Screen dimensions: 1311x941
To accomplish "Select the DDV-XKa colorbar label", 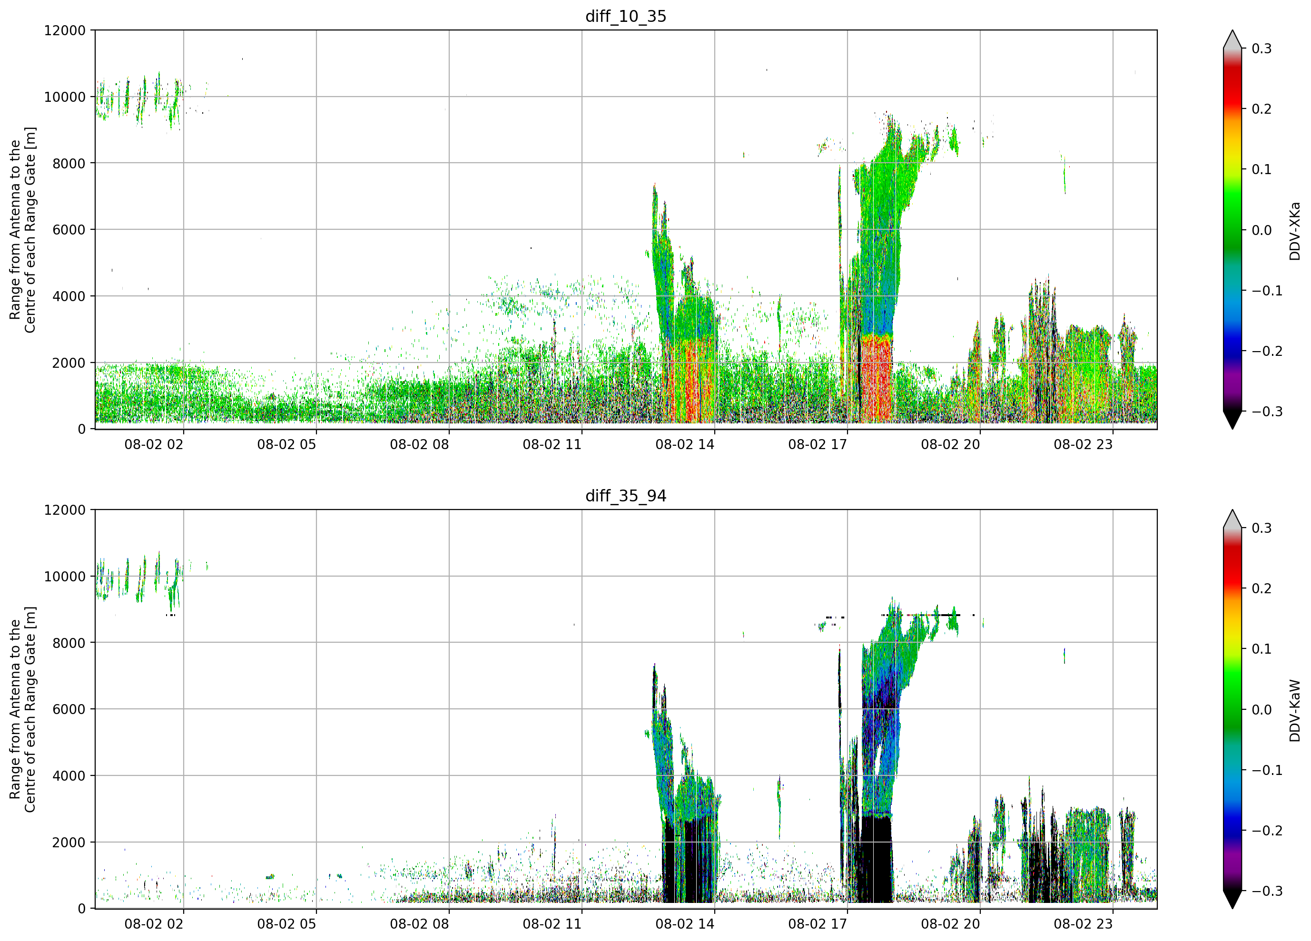I will (x=1295, y=231).
